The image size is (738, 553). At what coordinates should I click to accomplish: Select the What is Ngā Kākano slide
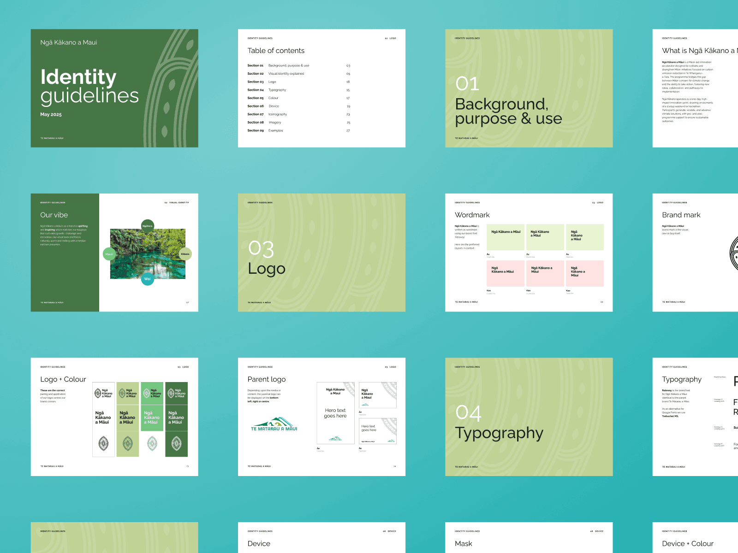(695, 88)
